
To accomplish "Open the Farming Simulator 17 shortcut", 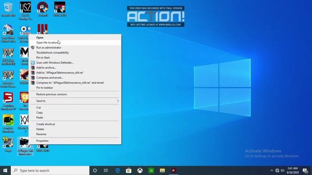I will tap(8, 101).
